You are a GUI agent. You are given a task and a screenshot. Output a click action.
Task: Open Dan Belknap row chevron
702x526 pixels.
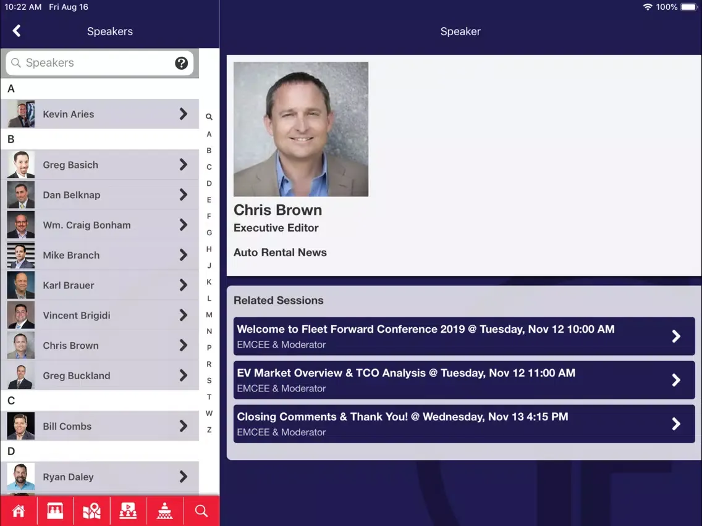(183, 194)
